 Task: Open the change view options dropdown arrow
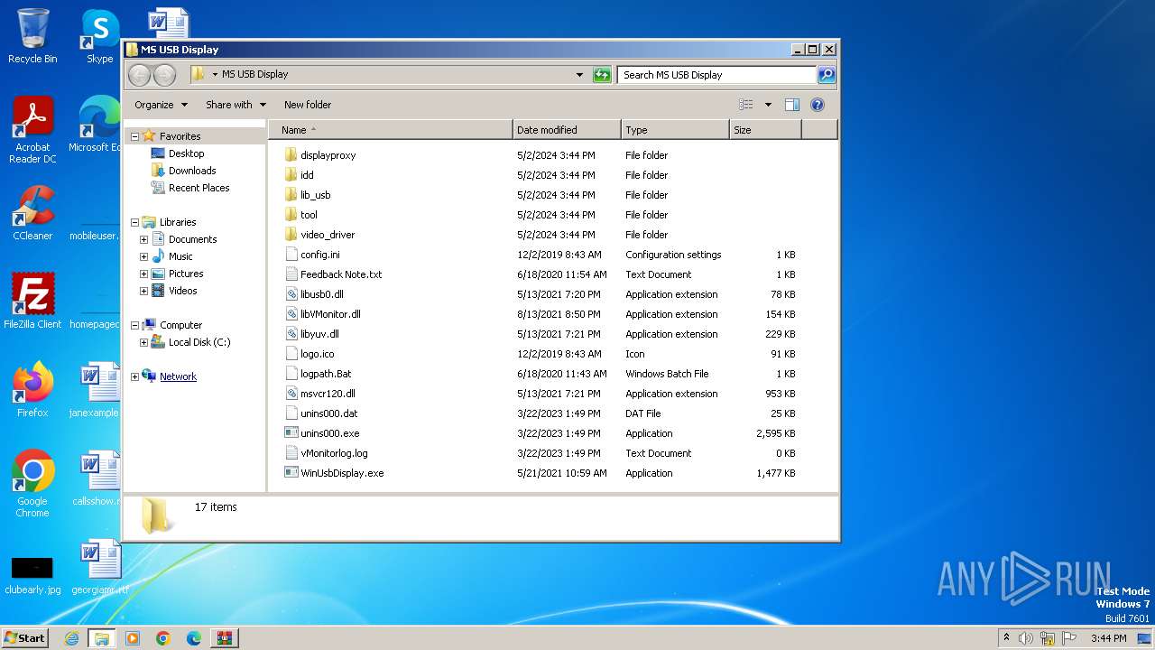(x=768, y=105)
